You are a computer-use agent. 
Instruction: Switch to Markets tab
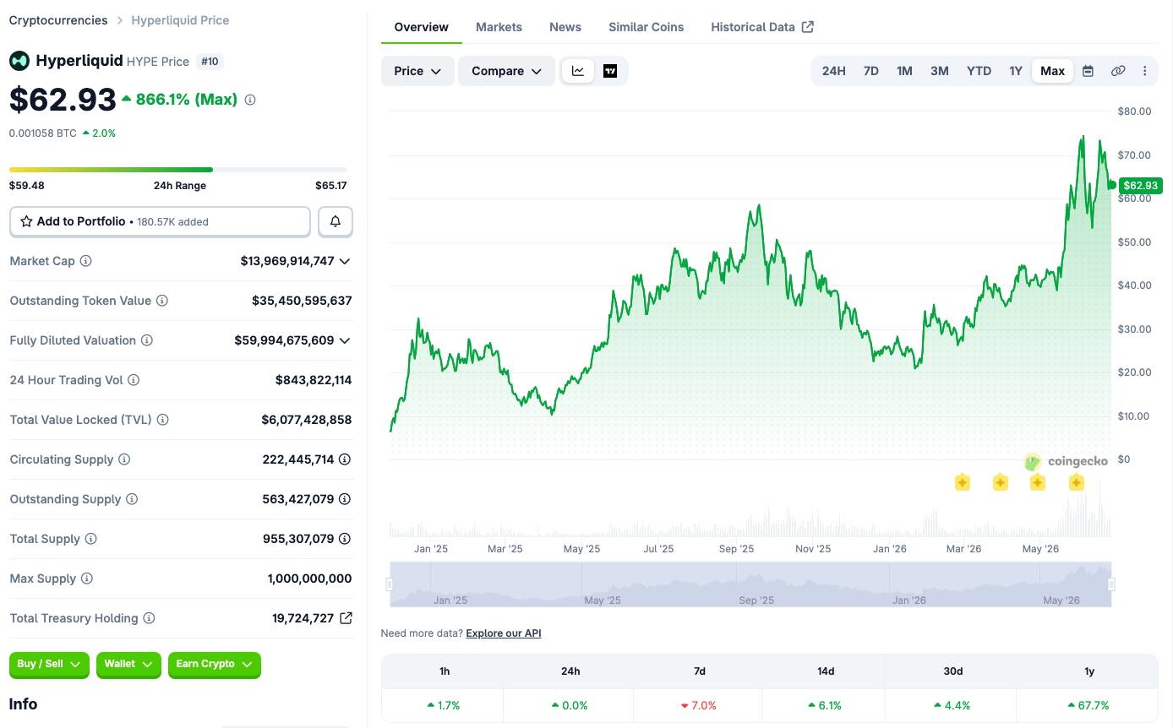[x=499, y=27]
